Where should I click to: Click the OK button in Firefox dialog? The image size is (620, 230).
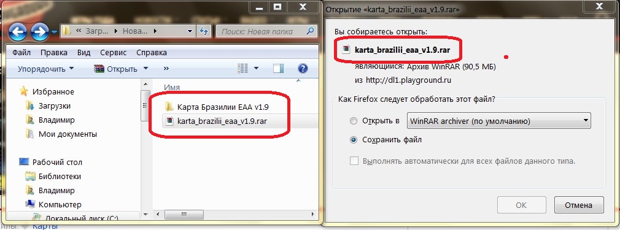click(x=521, y=205)
